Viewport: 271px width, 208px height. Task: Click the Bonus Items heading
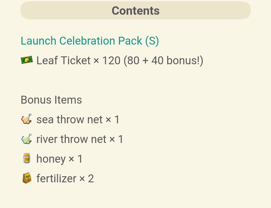51,100
